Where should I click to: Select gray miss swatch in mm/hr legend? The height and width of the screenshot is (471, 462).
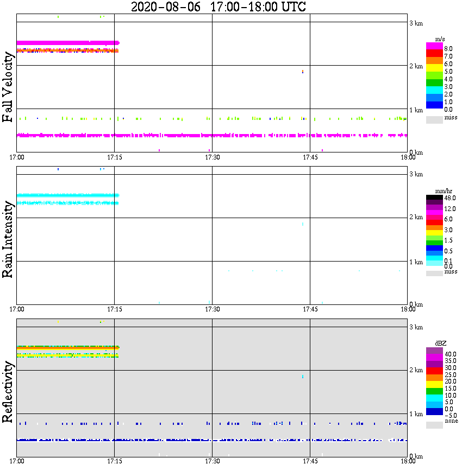pyautogui.click(x=434, y=273)
